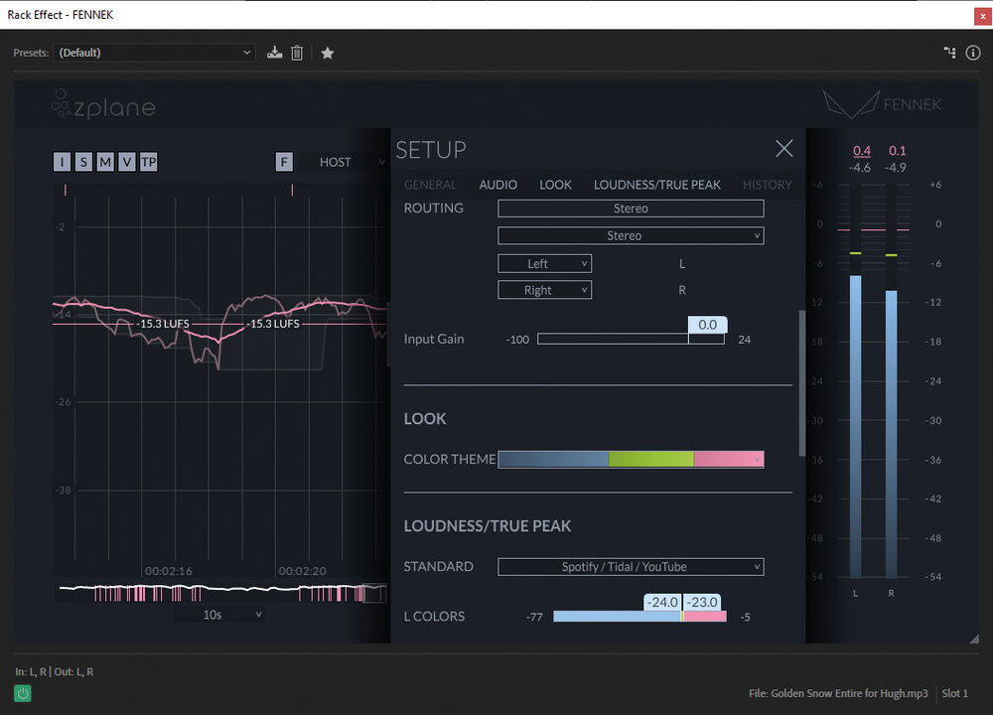
Task: Switch to the AUDIO tab
Action: [x=497, y=185]
